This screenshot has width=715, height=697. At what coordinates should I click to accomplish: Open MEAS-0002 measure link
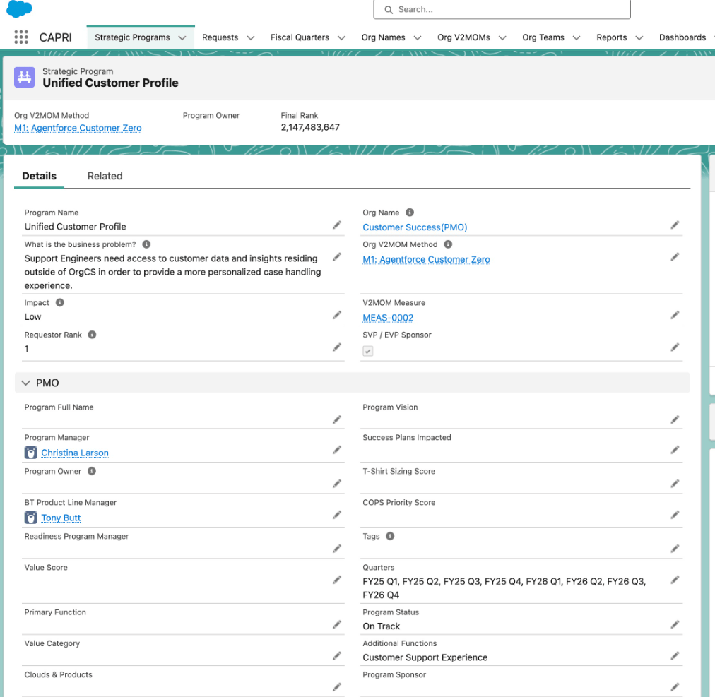[x=388, y=318]
